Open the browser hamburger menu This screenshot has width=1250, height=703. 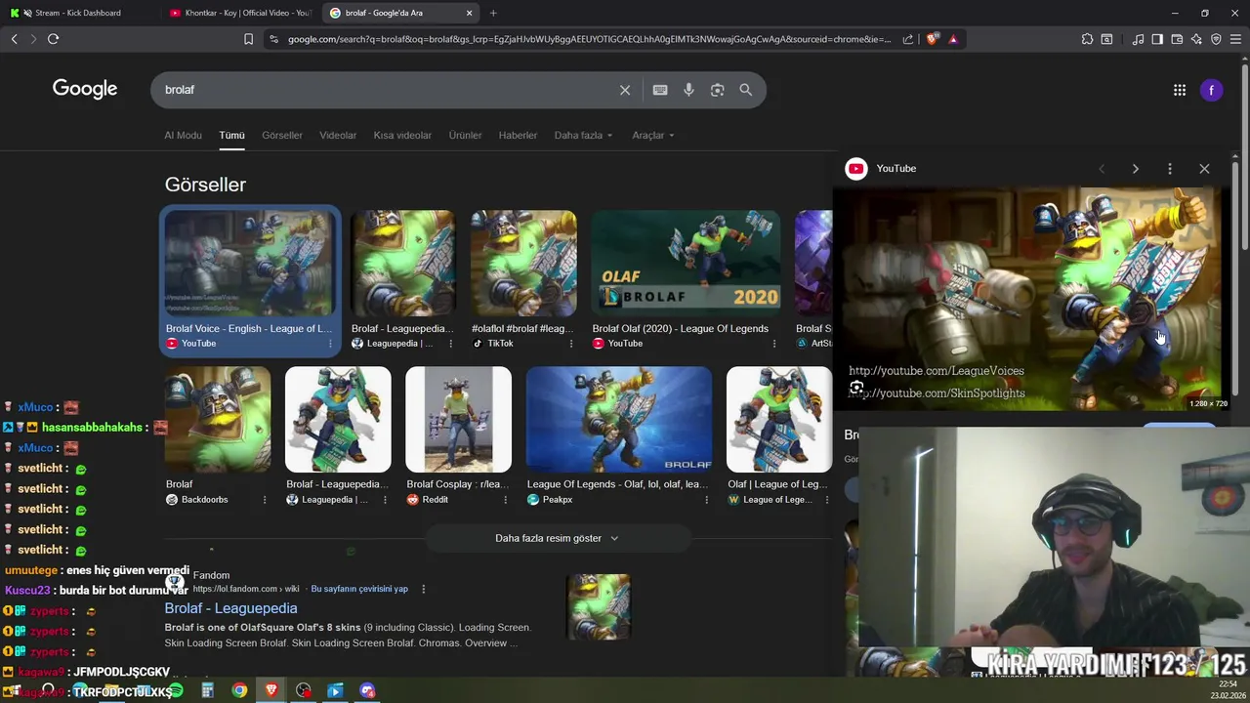(1235, 39)
